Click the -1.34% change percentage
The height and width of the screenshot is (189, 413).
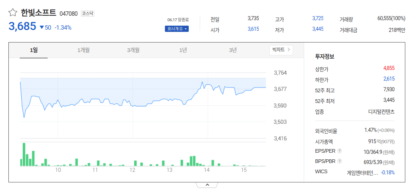(x=63, y=27)
